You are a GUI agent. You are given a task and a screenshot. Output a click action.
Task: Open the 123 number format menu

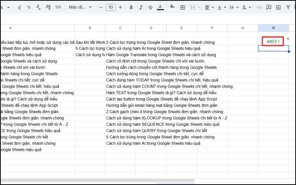(x=58, y=7)
